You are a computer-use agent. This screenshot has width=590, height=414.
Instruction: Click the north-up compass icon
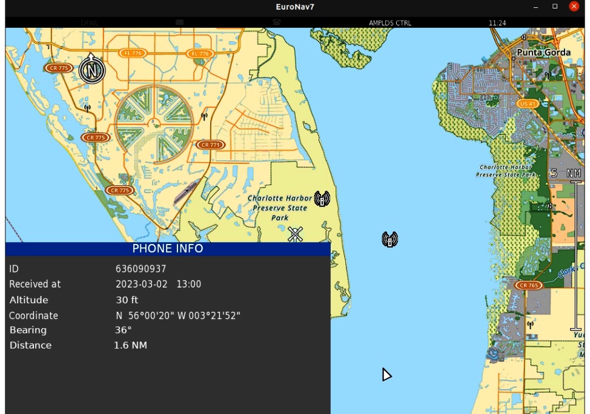[91, 70]
